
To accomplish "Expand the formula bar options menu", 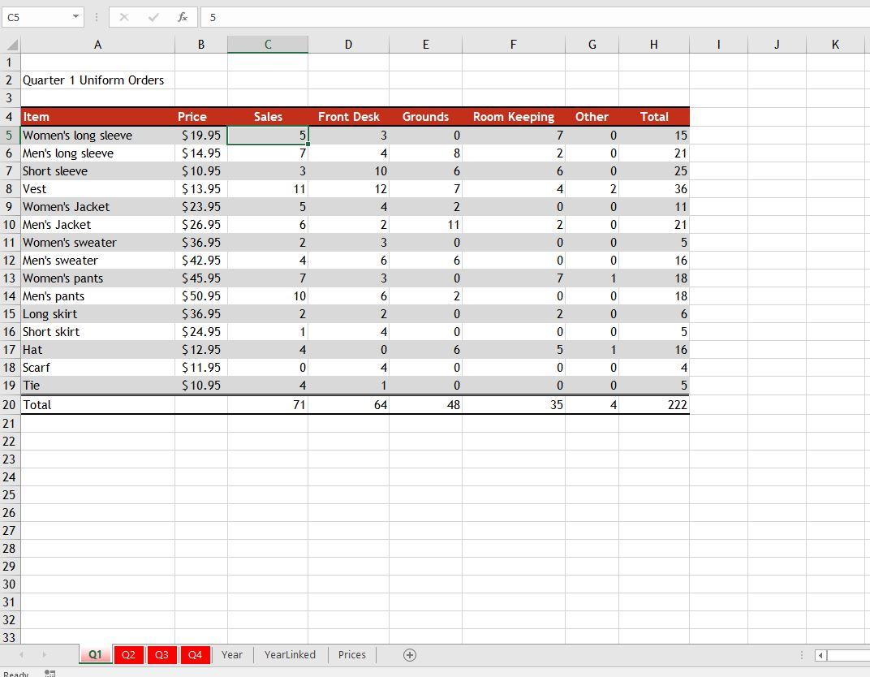I will pos(96,16).
